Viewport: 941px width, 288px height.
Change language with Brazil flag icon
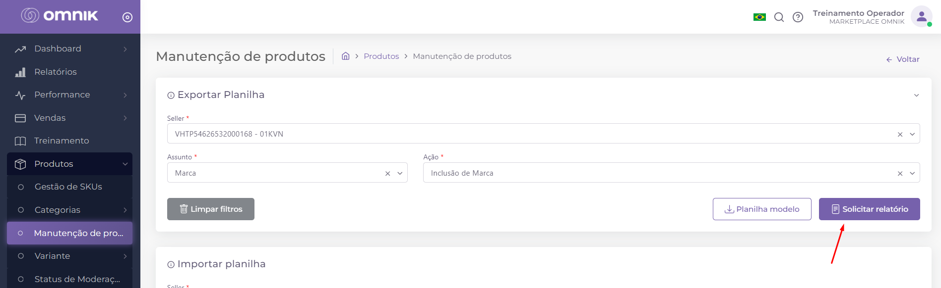pos(759,17)
